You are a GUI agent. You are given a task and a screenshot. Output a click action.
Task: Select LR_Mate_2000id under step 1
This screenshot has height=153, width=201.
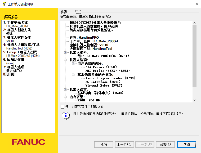(x=17, y=26)
